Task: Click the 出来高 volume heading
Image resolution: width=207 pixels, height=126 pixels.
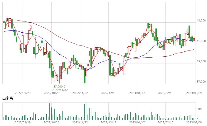Action: coord(8,98)
